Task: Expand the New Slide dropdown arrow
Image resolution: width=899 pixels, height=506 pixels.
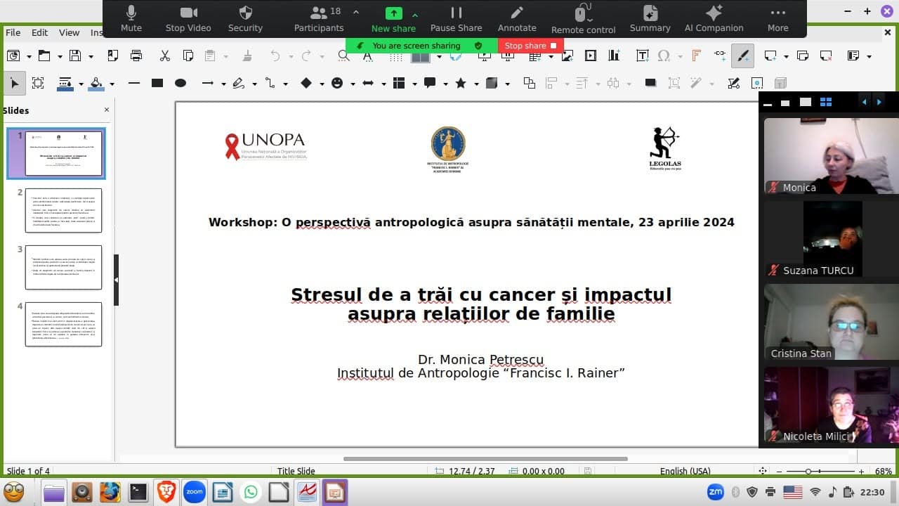Action: pos(786,56)
